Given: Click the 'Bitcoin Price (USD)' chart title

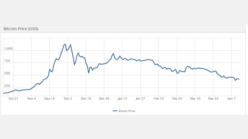Looking at the screenshot, I should click(21, 29).
